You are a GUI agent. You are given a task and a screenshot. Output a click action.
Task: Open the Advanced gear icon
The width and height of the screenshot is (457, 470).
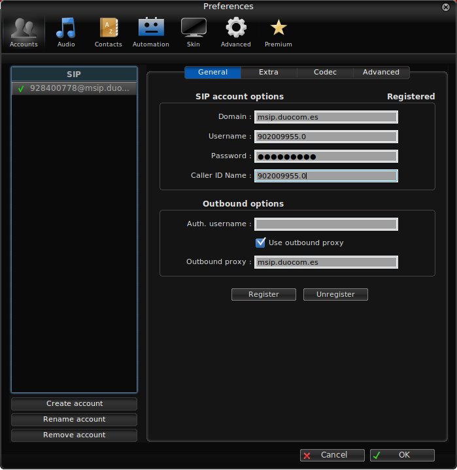[236, 31]
